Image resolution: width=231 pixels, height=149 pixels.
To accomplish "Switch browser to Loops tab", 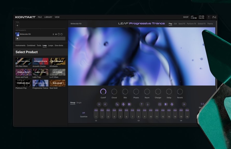I will coord(51,45).
